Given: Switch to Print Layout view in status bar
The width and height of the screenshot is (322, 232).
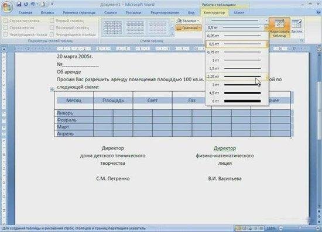Looking at the screenshot, I should pos(238,228).
